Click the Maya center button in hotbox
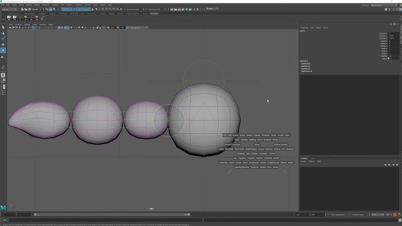Image resolution: width=402 pixels, height=226 pixels. click(x=257, y=144)
